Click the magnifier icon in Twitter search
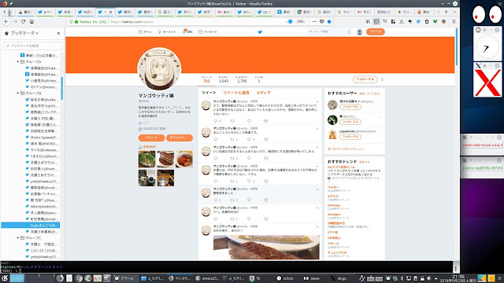Viewport: 504px width, 283px height. [x=349, y=31]
